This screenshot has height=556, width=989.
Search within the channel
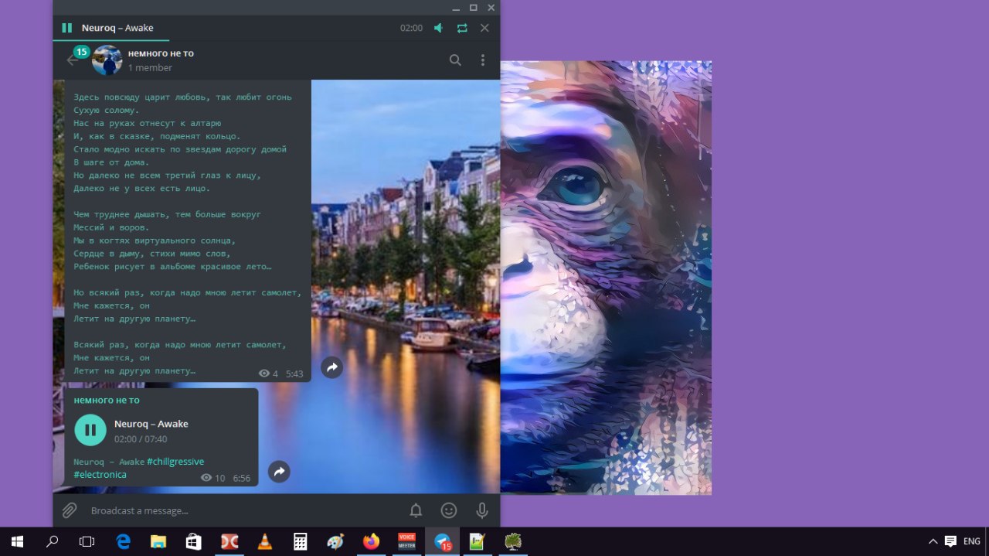pyautogui.click(x=455, y=60)
